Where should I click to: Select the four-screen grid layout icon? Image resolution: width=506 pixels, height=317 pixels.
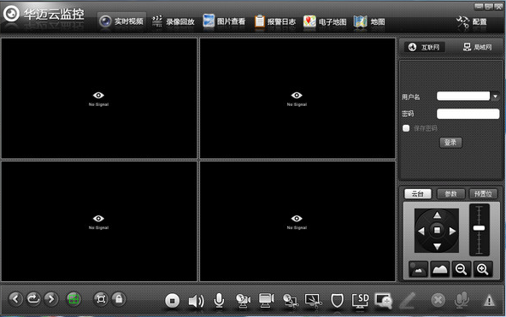(74, 299)
